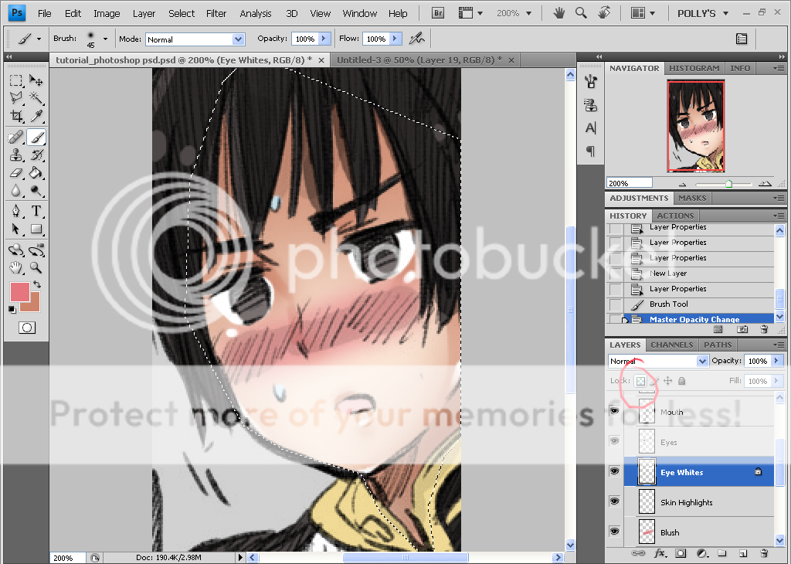This screenshot has height=564, width=791.
Task: Click the foreground color swatch
Action: point(19,291)
